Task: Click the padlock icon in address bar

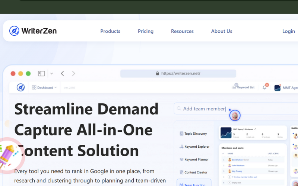Action: (x=157, y=73)
